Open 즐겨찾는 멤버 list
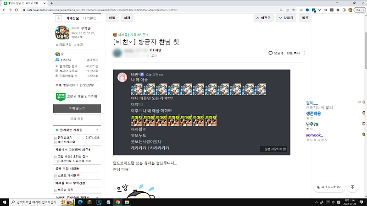Screen dimensions: 367x206 68,66
